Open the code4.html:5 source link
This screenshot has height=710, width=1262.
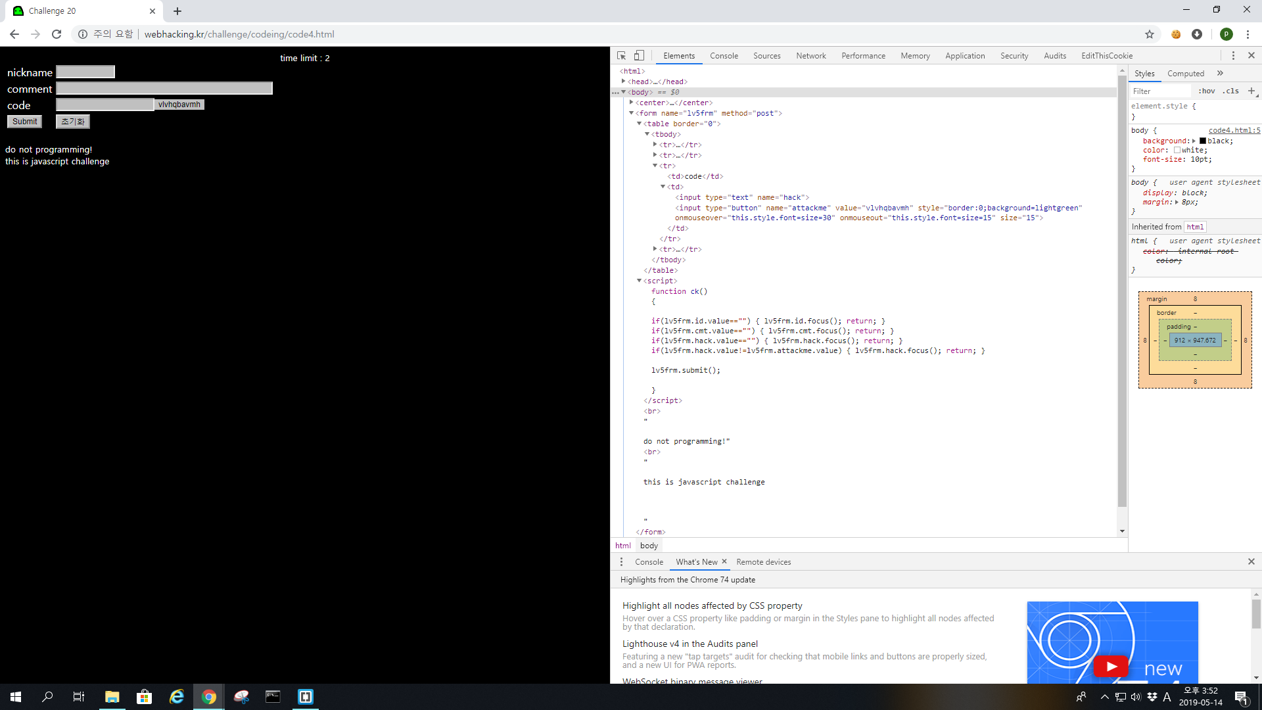pyautogui.click(x=1234, y=130)
